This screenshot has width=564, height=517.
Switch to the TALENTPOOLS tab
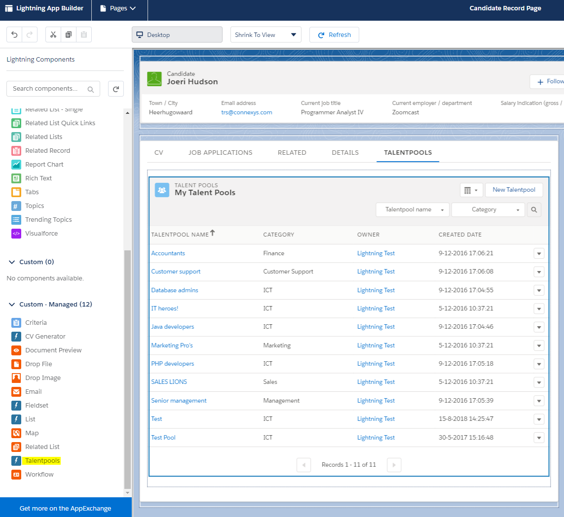(408, 153)
